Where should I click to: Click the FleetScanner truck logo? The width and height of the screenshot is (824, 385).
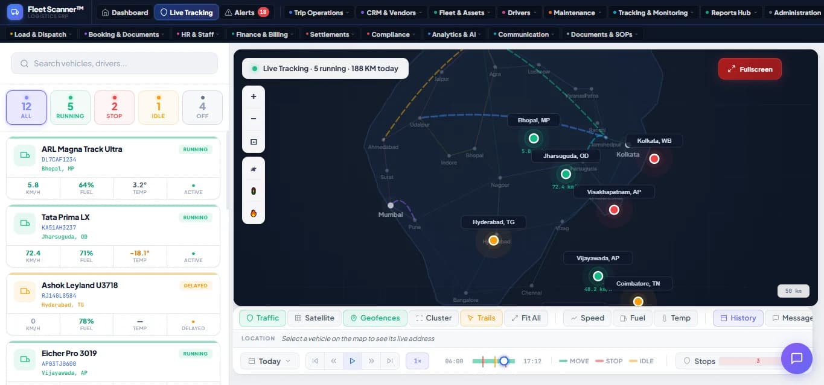[x=15, y=11]
